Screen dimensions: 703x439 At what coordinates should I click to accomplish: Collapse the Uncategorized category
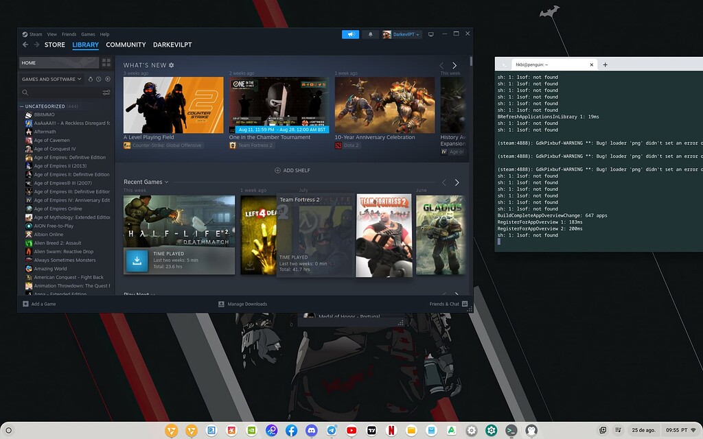pyautogui.click(x=21, y=106)
